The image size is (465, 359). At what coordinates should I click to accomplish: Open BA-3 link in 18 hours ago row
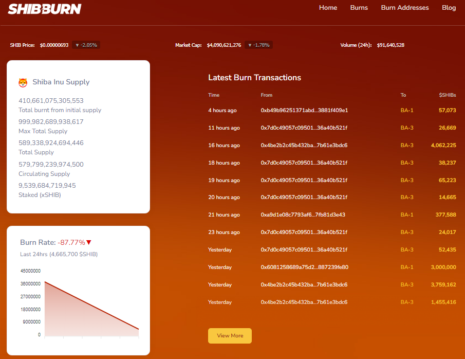point(407,163)
